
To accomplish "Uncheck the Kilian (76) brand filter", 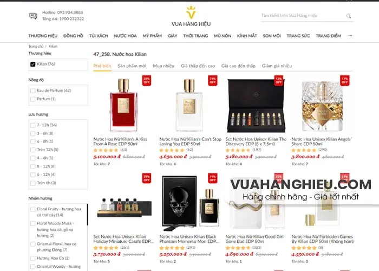I will click(33, 64).
